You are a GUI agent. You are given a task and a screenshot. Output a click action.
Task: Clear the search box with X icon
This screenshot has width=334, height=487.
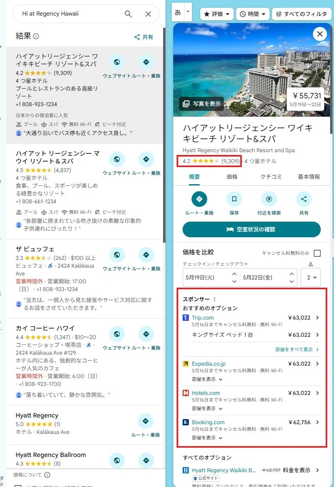pos(148,14)
